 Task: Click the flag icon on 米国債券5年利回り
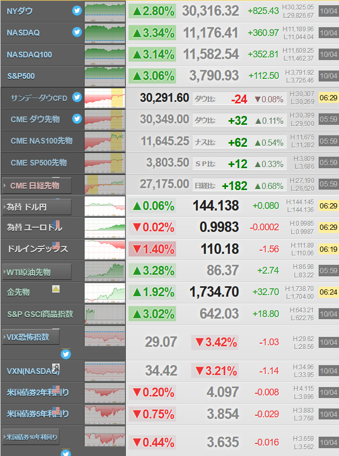(x=56, y=411)
